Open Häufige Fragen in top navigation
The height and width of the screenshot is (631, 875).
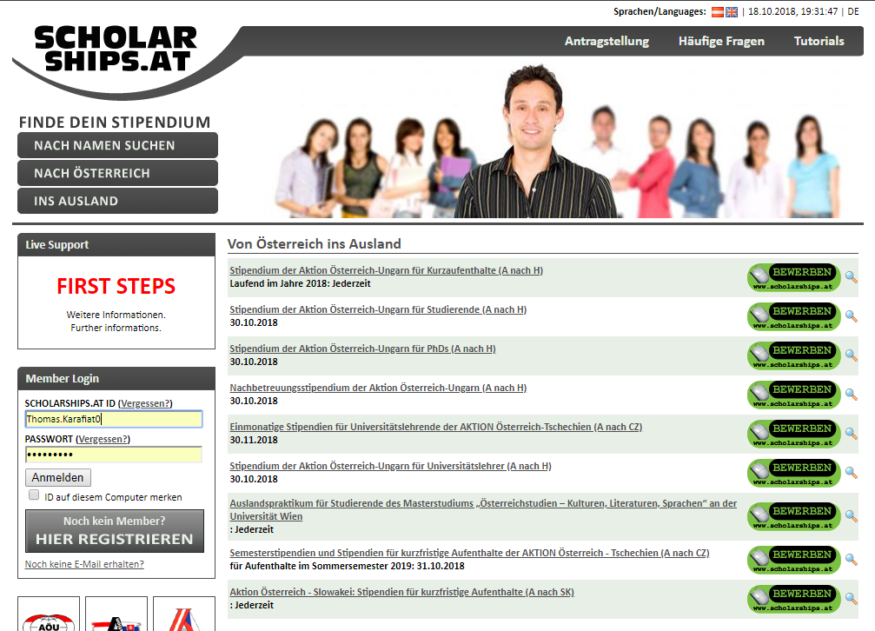pyautogui.click(x=721, y=41)
